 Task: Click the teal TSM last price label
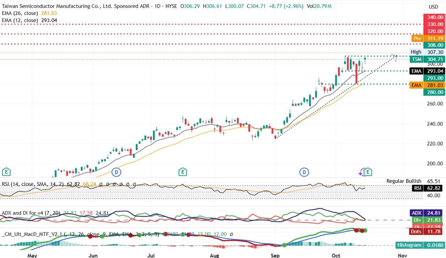click(x=417, y=59)
